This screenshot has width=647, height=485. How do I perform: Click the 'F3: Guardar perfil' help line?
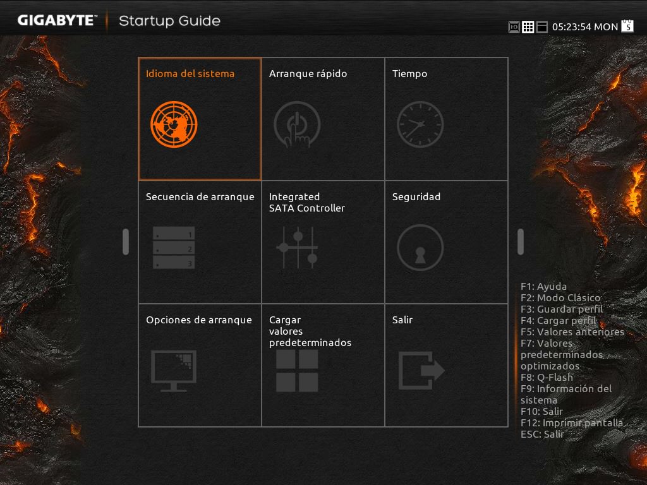point(562,309)
